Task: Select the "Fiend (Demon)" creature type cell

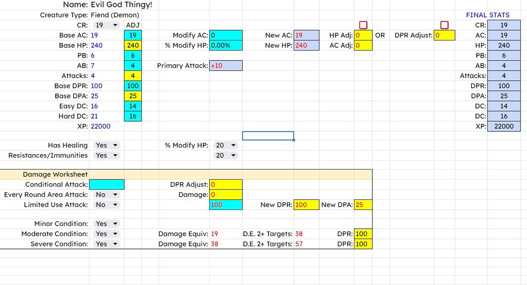Action: (x=114, y=15)
